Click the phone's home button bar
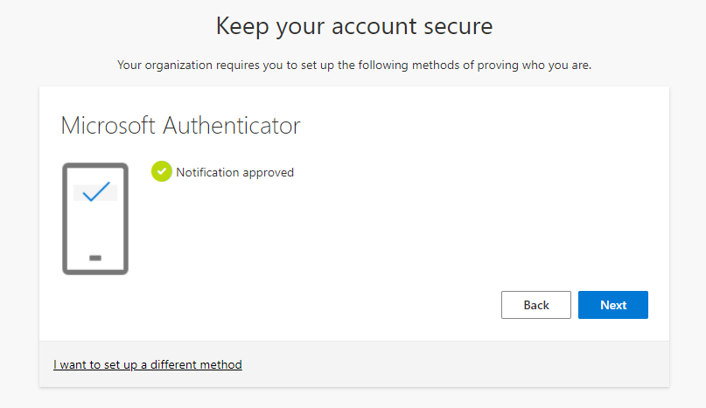706x408 pixels. pyautogui.click(x=95, y=258)
